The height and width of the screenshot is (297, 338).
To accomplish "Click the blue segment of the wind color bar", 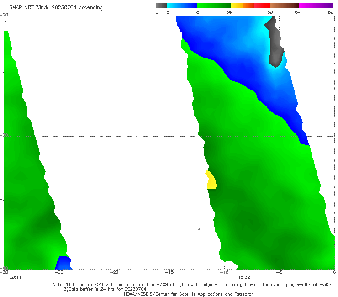I will point(182,5).
